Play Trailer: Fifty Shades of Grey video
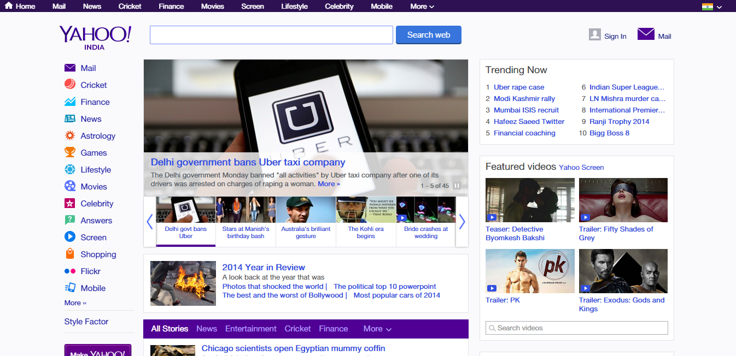 (623, 200)
